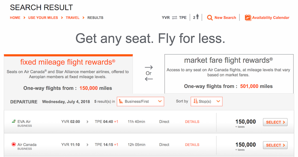Click the New Search magnifier icon
The height and width of the screenshot is (157, 298).
[x=210, y=17]
